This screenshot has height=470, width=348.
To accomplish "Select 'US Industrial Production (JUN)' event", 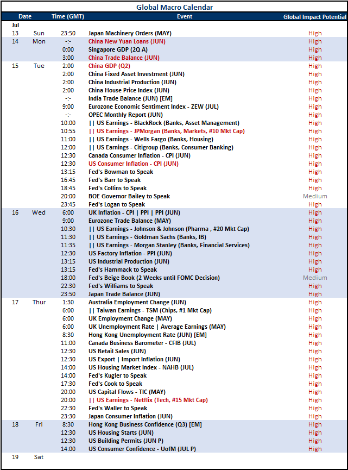I will coord(129,261).
